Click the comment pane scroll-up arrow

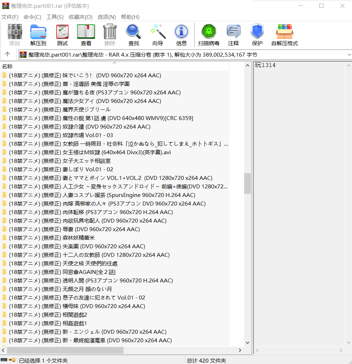coord(348,66)
